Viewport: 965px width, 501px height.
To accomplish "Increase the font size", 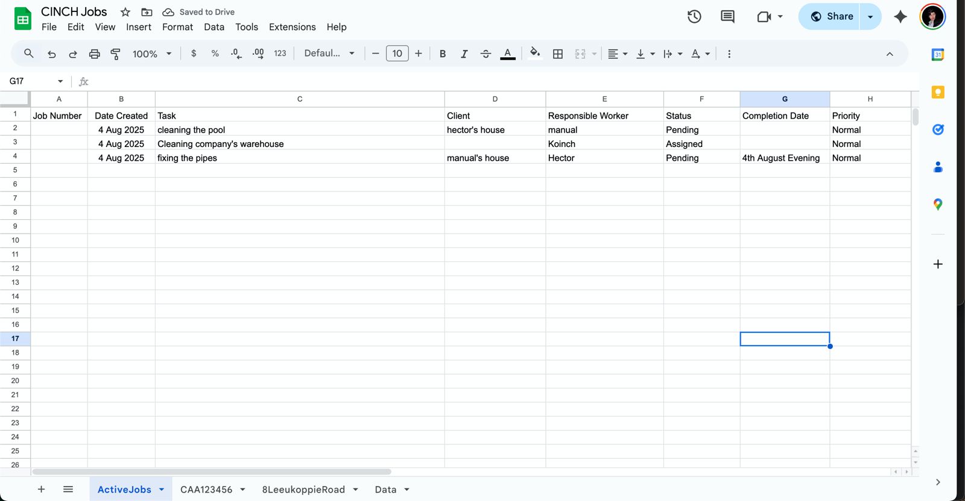I will click(419, 54).
